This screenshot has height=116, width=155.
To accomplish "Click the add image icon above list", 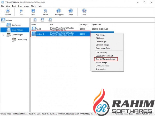I will pyautogui.click(x=35, y=20).
